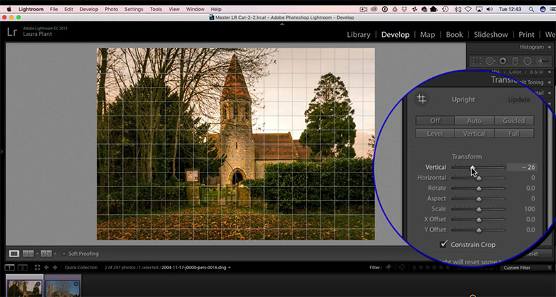Switch to second monitor display 2
Viewport: 556px width, 297px height.
pos(23,268)
